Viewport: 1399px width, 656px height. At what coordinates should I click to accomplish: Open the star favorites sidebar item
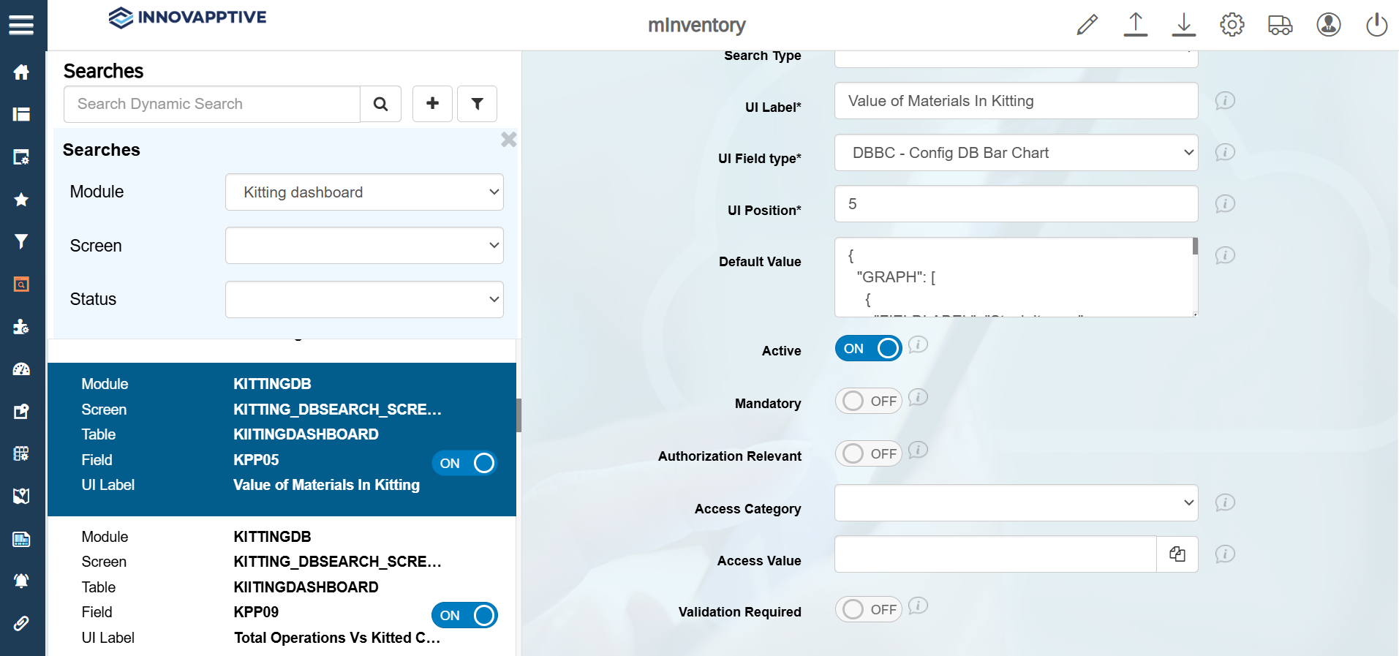(21, 199)
